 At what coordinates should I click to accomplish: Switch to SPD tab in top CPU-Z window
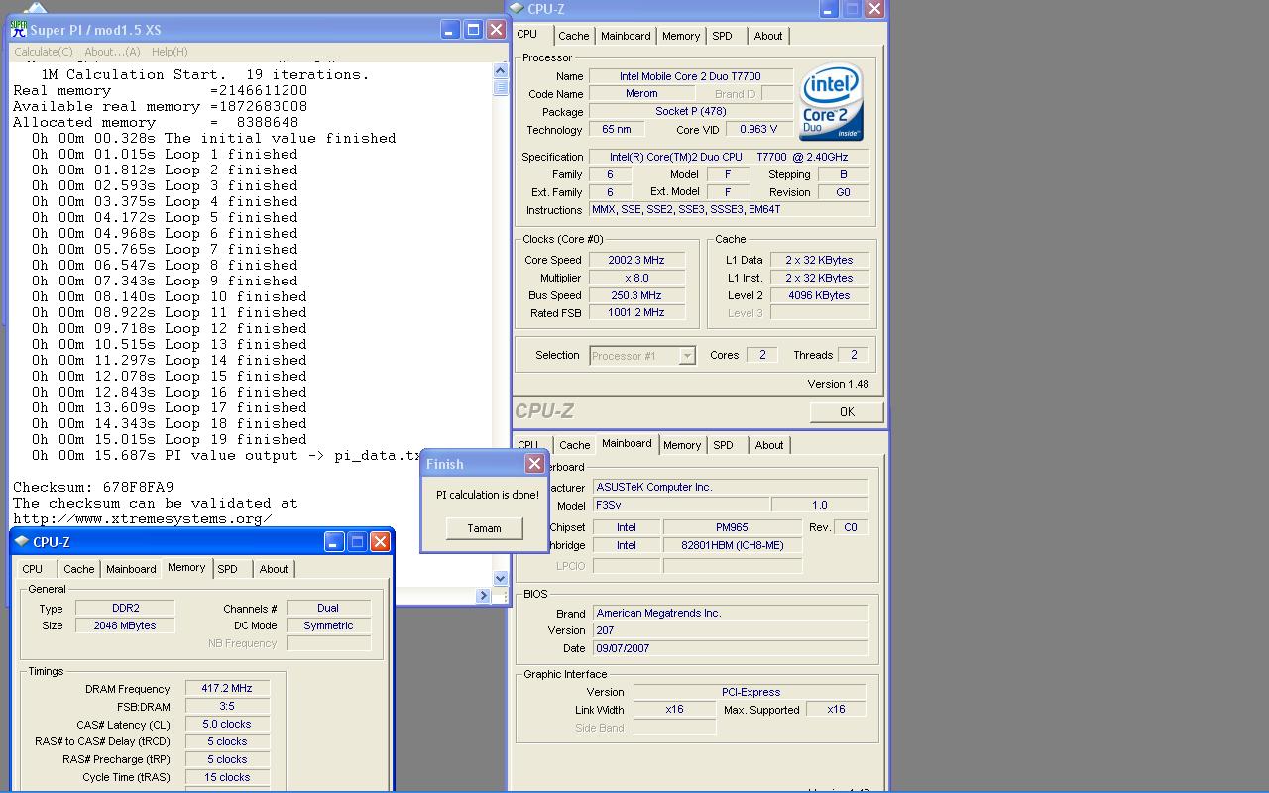coord(722,36)
